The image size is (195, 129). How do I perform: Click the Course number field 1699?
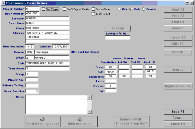point(30,52)
